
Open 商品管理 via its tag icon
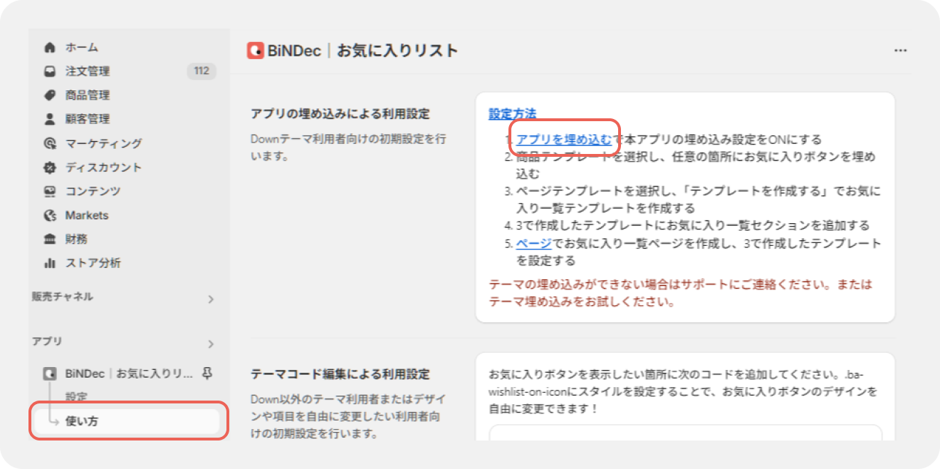click(50, 96)
